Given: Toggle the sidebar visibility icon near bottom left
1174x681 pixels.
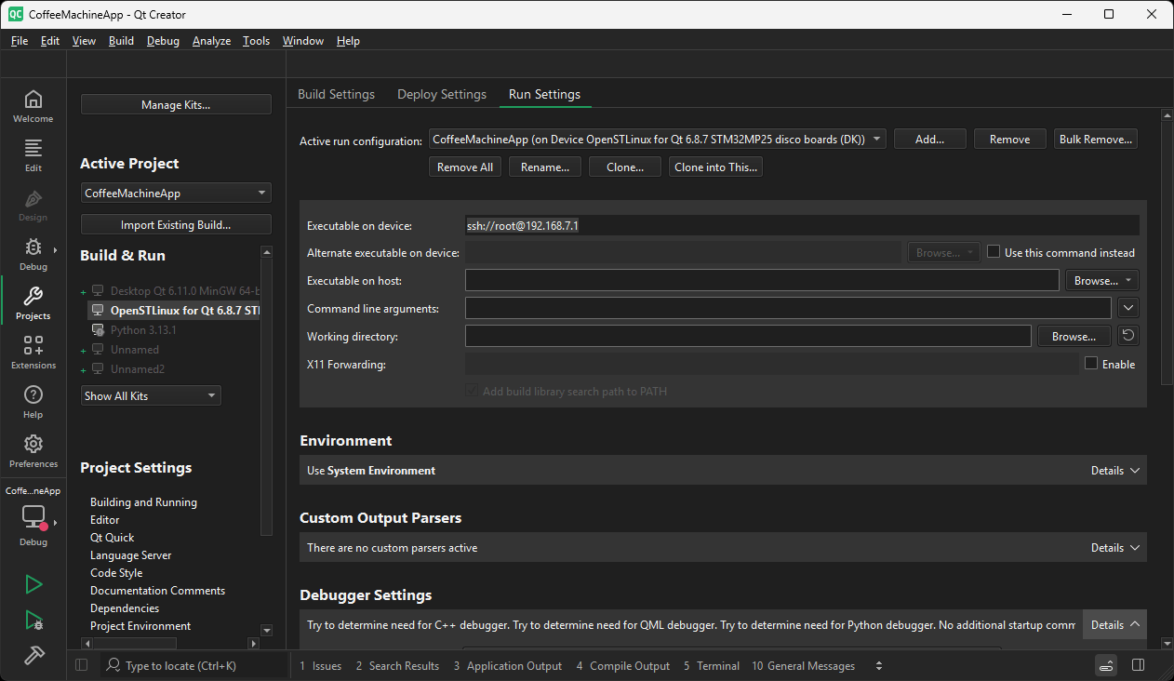Looking at the screenshot, I should click(82, 664).
